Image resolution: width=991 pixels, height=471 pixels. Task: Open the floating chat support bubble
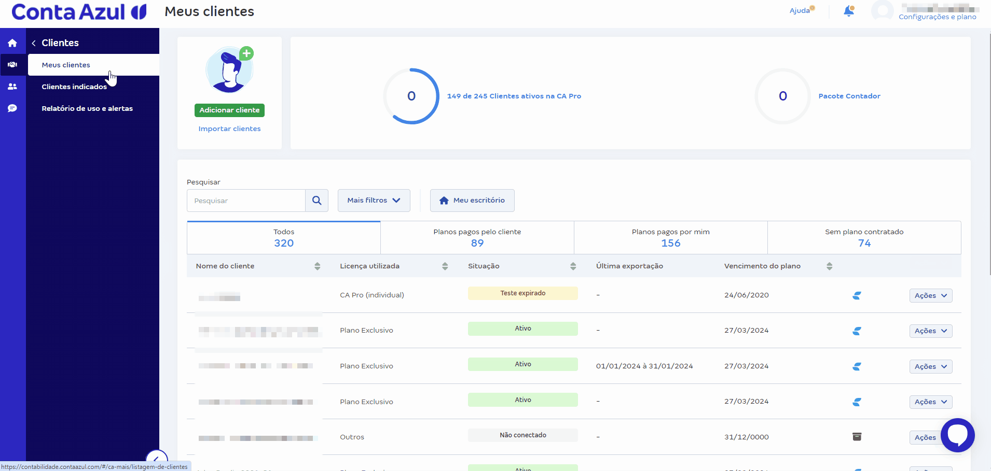click(x=957, y=435)
